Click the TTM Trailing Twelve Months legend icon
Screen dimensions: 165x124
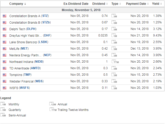[x=53, y=109]
